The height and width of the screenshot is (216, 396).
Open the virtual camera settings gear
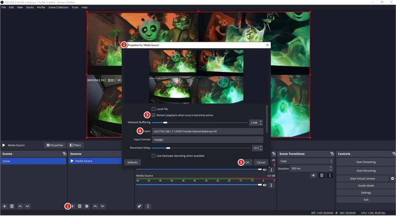tap(392, 178)
